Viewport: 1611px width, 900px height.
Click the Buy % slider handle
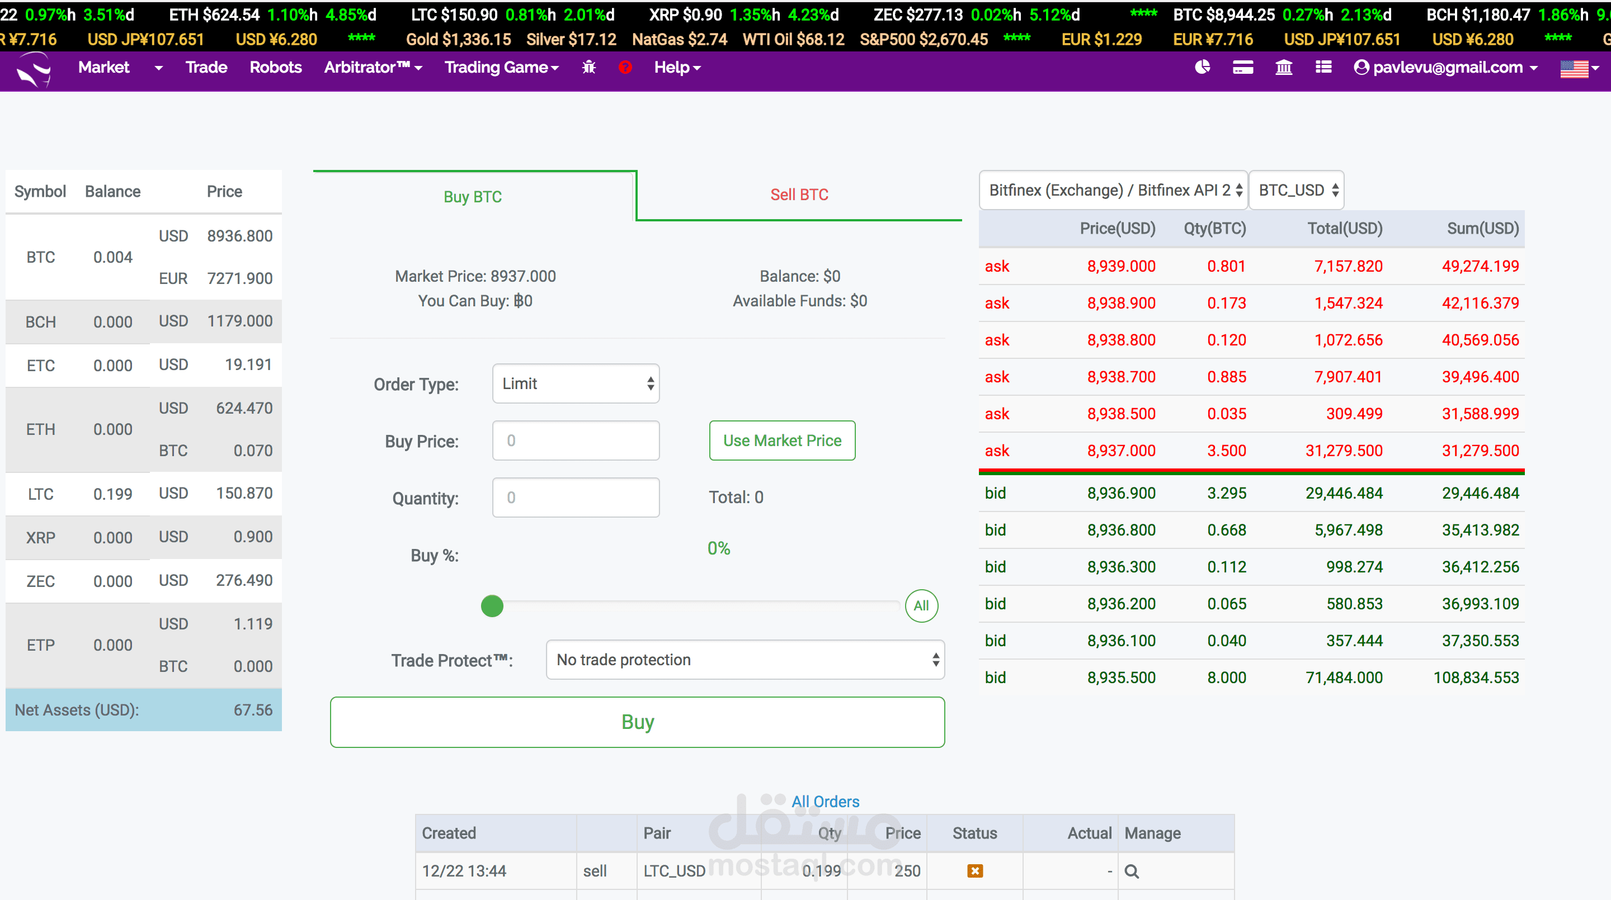[492, 605]
